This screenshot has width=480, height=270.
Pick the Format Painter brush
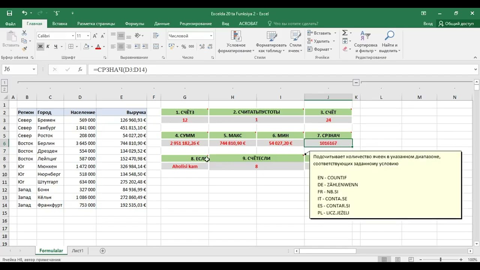coord(24,49)
